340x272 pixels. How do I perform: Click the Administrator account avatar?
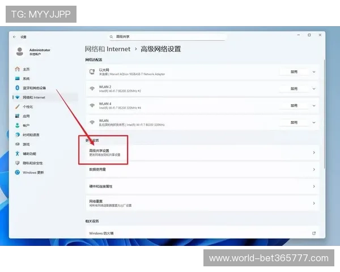[x=20, y=52]
